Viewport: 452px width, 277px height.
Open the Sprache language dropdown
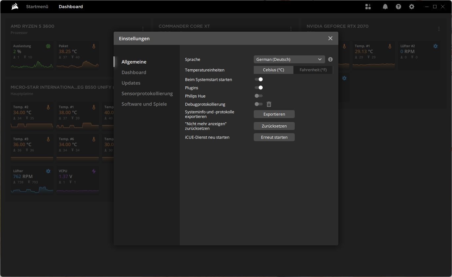click(x=289, y=59)
